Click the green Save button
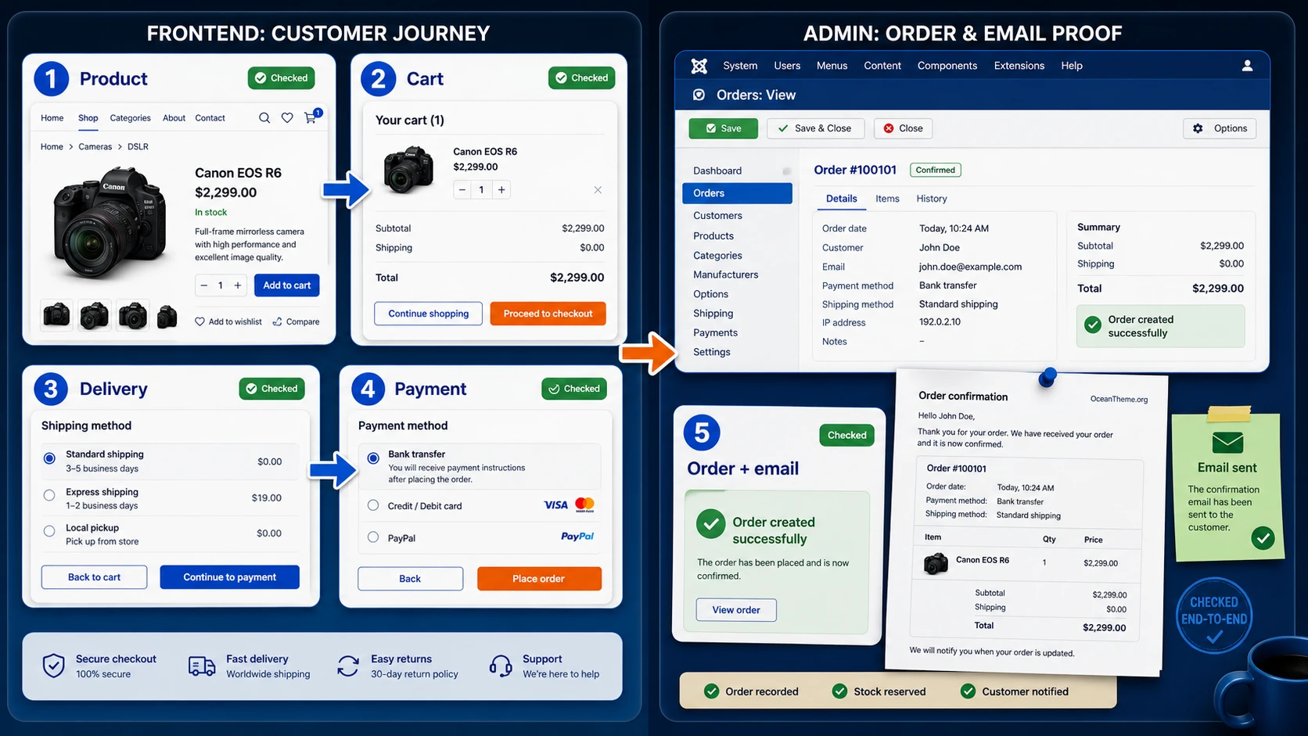The height and width of the screenshot is (736, 1308). tap(724, 128)
